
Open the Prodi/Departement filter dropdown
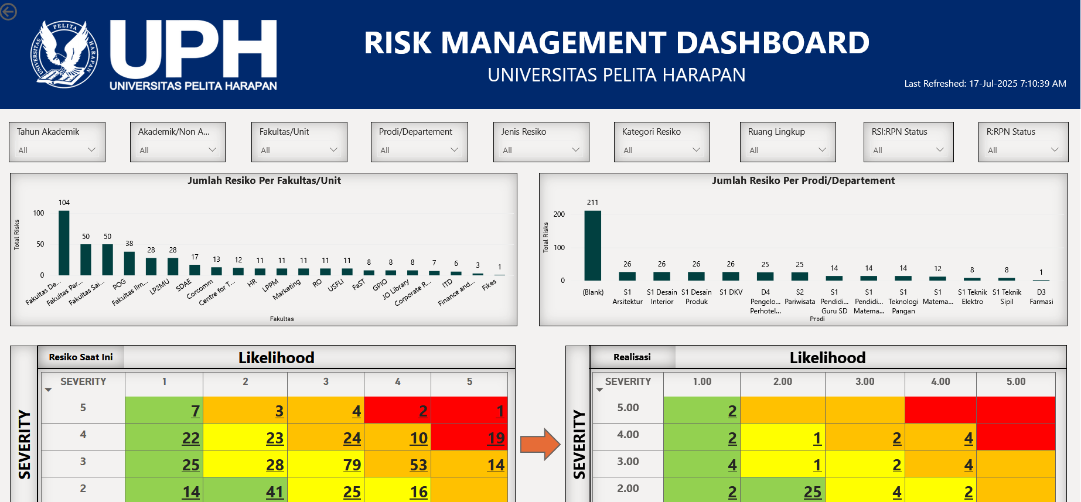click(x=419, y=150)
